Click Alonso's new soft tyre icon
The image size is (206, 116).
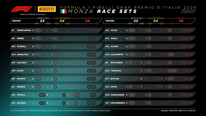point(76,103)
